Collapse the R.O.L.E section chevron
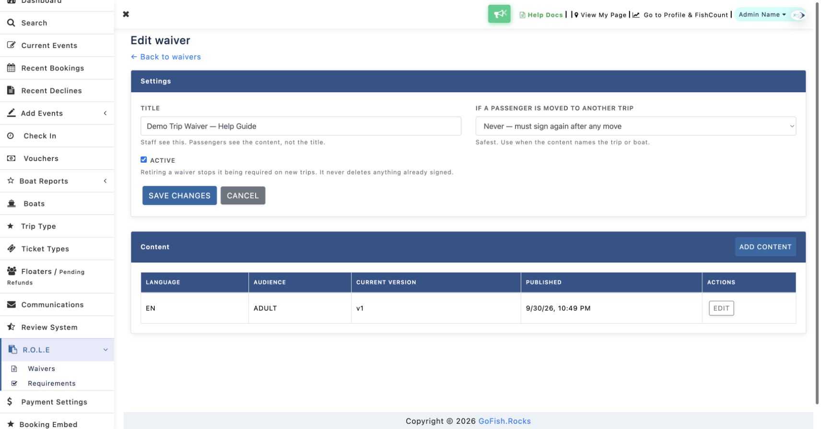The width and height of the screenshot is (821, 429). pos(106,350)
